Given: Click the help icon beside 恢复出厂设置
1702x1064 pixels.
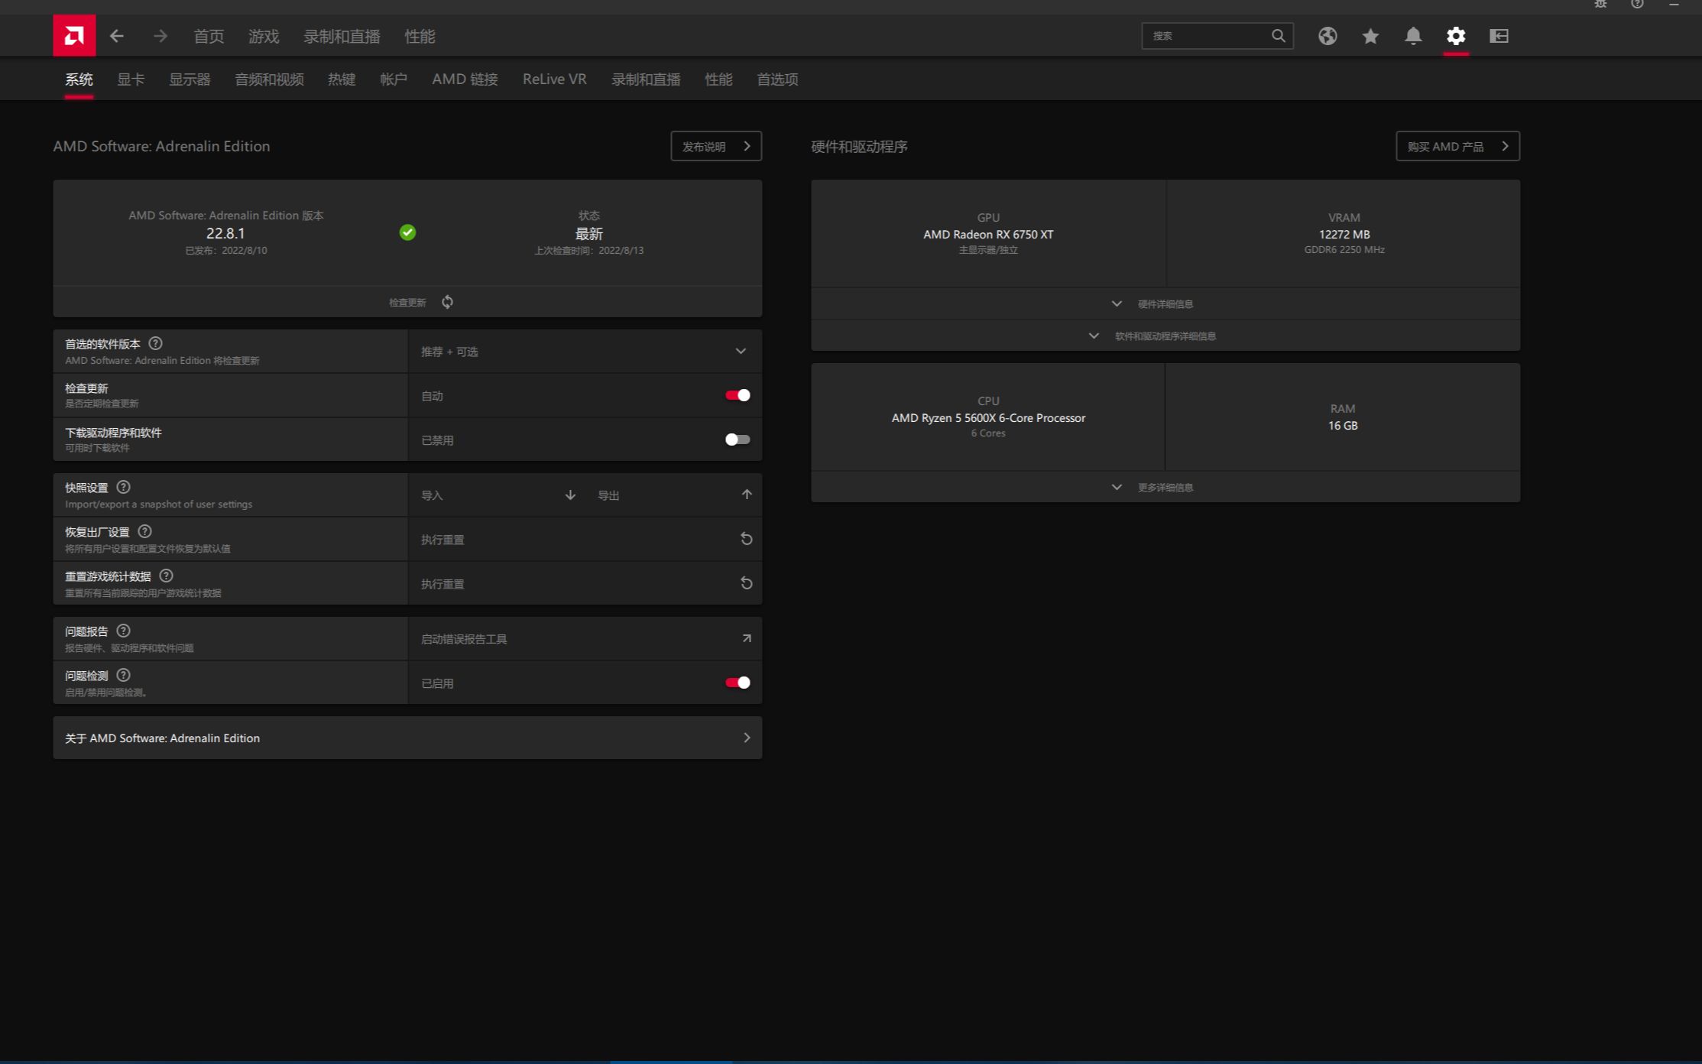Looking at the screenshot, I should [144, 531].
